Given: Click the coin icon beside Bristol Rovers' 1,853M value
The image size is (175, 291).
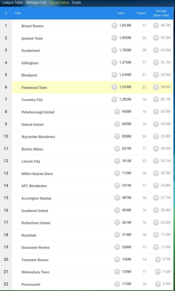Looking at the screenshot, I should point(114,25).
